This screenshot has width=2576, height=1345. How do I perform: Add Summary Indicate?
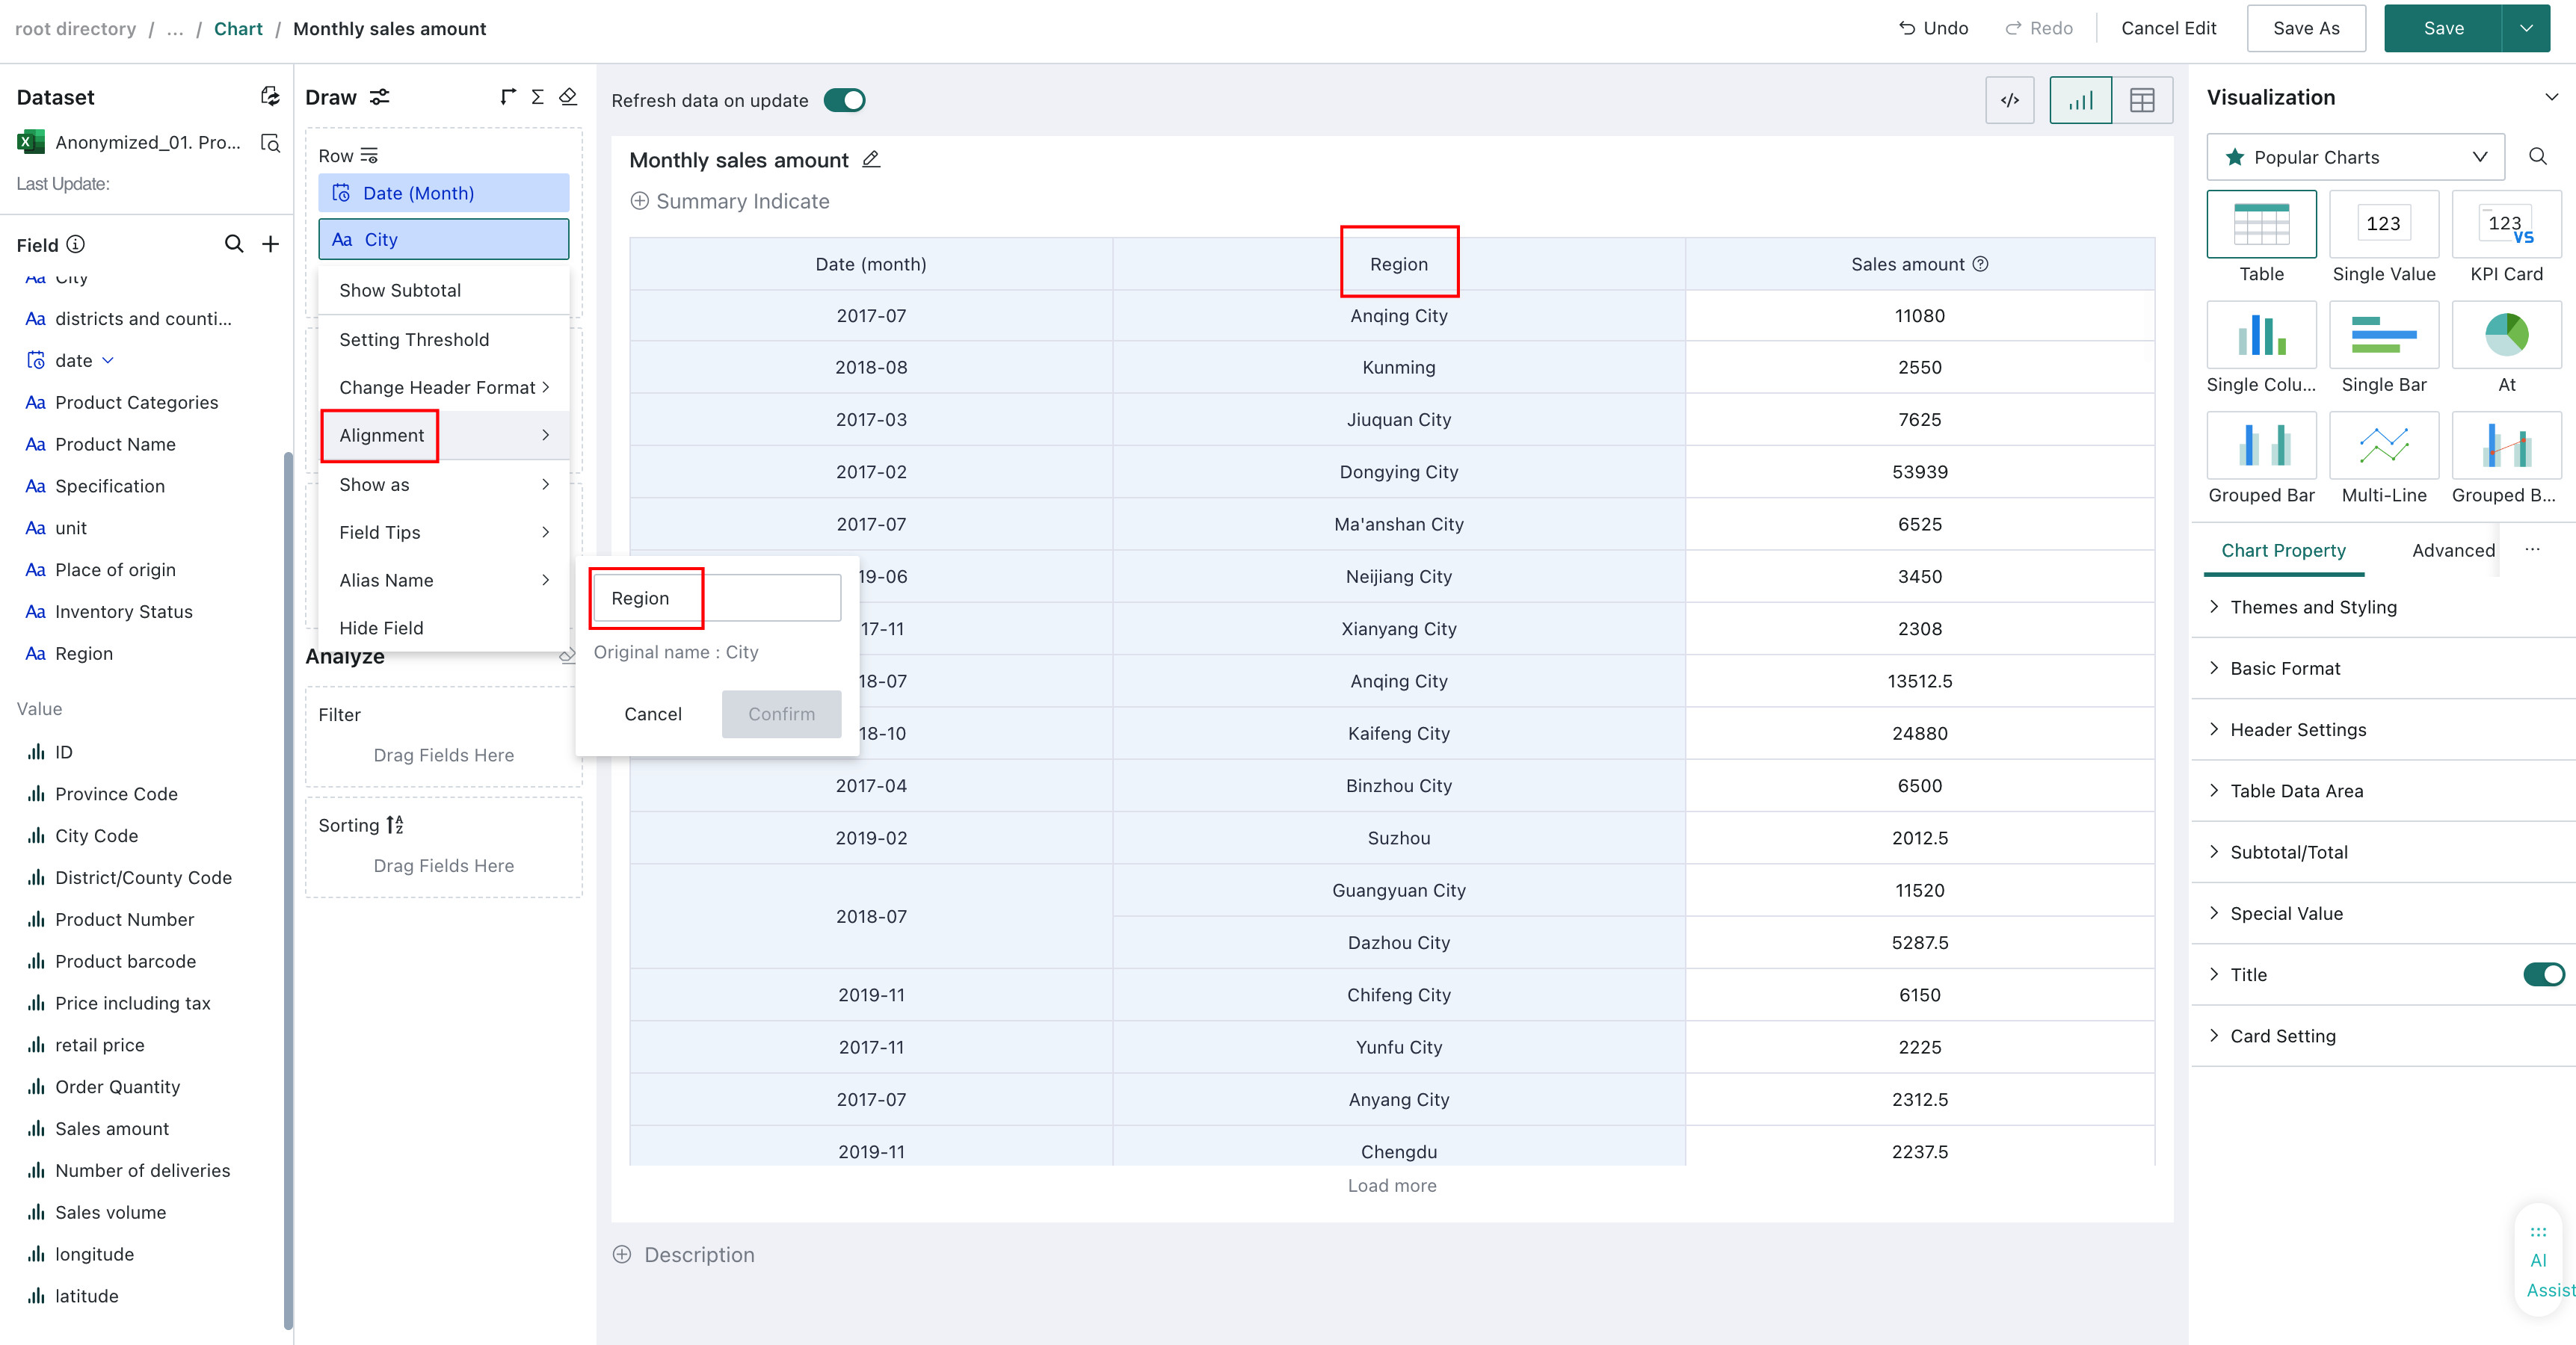click(730, 201)
